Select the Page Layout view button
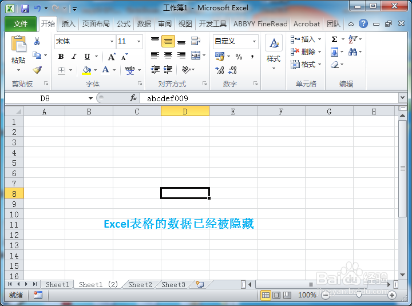The image size is (412, 306). point(276,295)
